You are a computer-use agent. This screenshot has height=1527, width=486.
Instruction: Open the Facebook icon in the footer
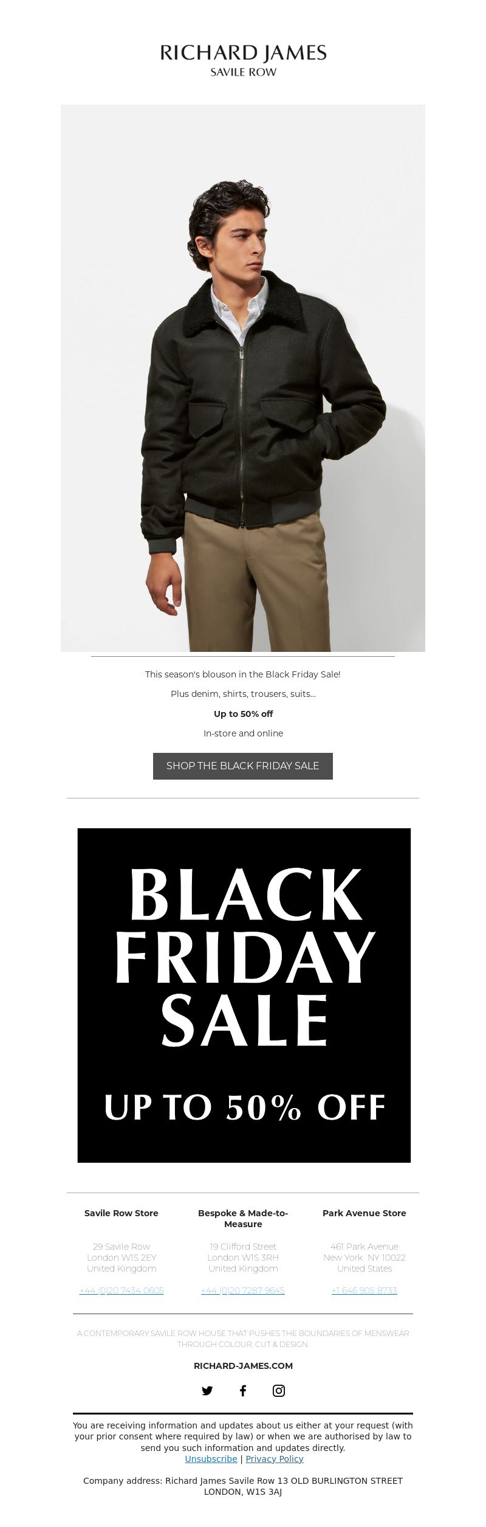click(243, 1391)
